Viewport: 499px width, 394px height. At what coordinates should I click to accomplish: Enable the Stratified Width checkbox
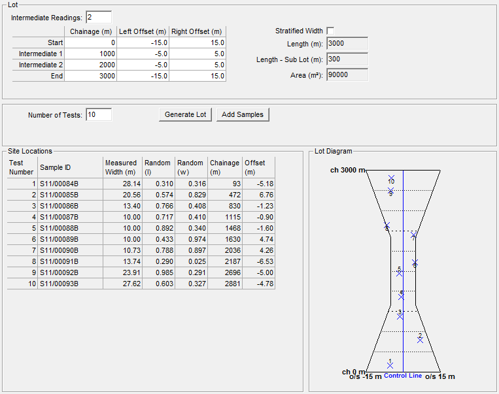click(x=331, y=31)
